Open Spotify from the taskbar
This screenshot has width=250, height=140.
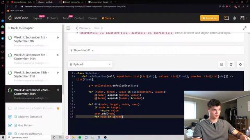[80, 137]
